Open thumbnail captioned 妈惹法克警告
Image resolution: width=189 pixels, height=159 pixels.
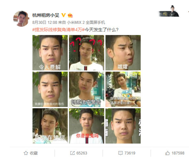tap(87, 89)
